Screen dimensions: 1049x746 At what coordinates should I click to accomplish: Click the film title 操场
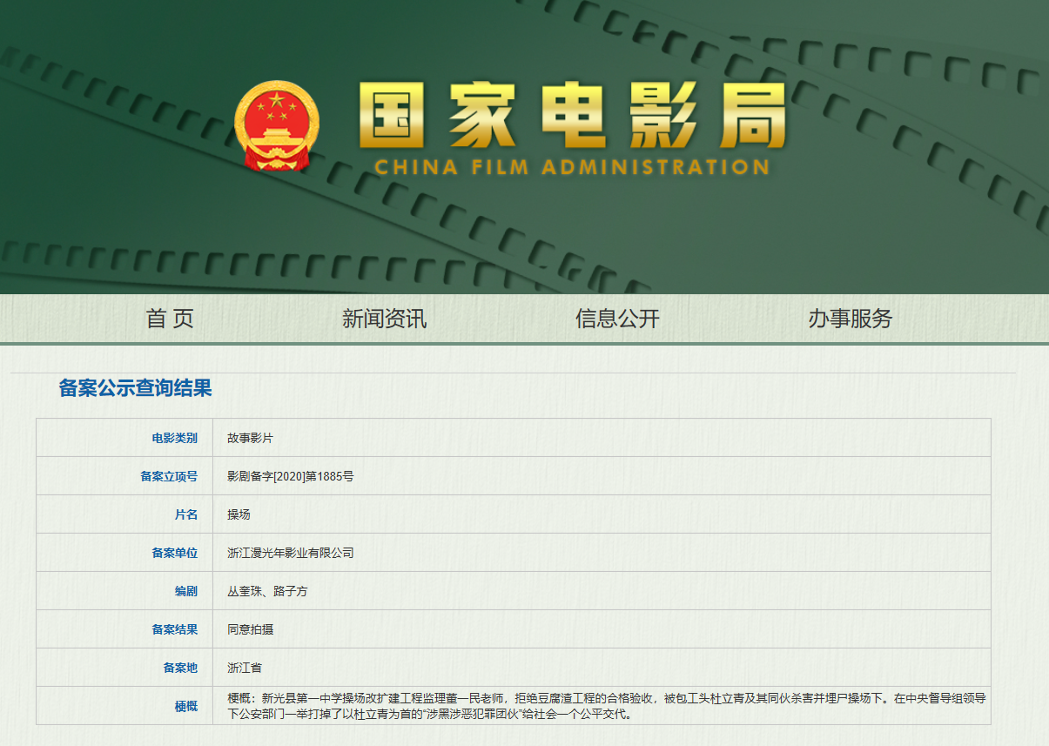pyautogui.click(x=239, y=514)
